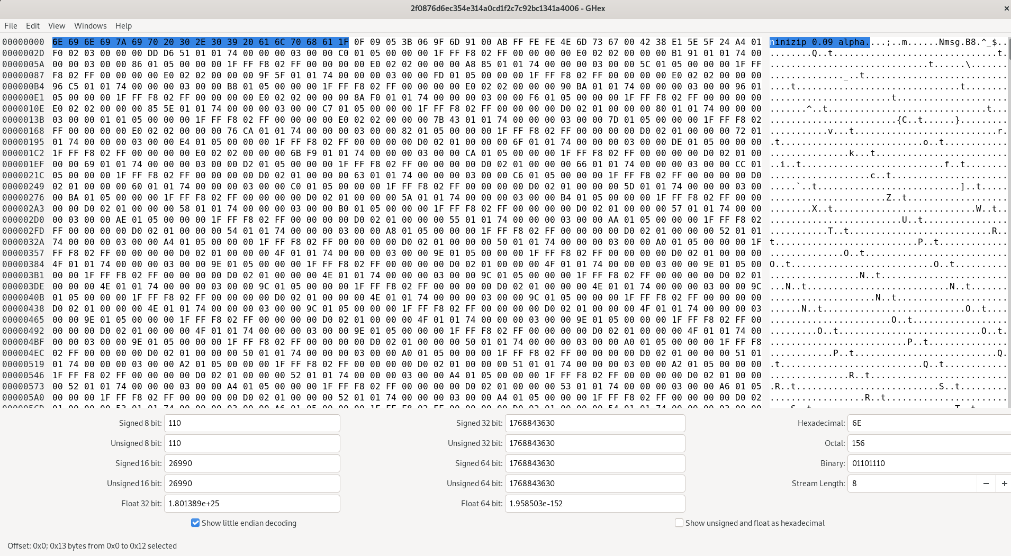Click the offset status bar text
The image size is (1011, 556).
[x=92, y=545]
